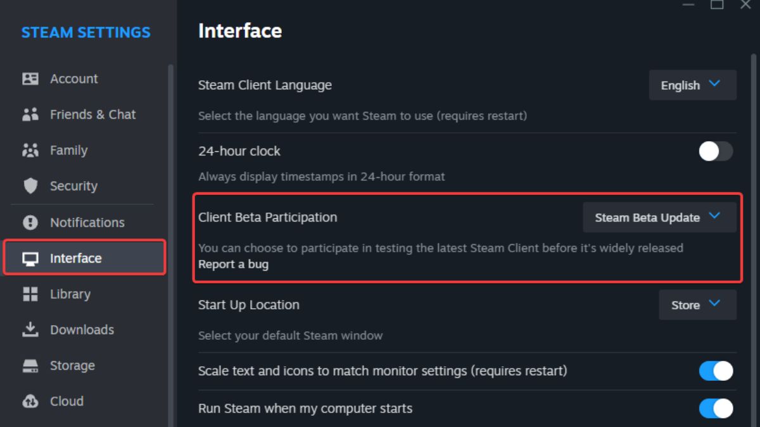Toggle Run Steam when computer starts
The image size is (760, 427).
click(715, 409)
